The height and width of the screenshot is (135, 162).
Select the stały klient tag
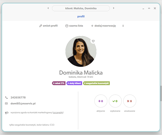74,83
